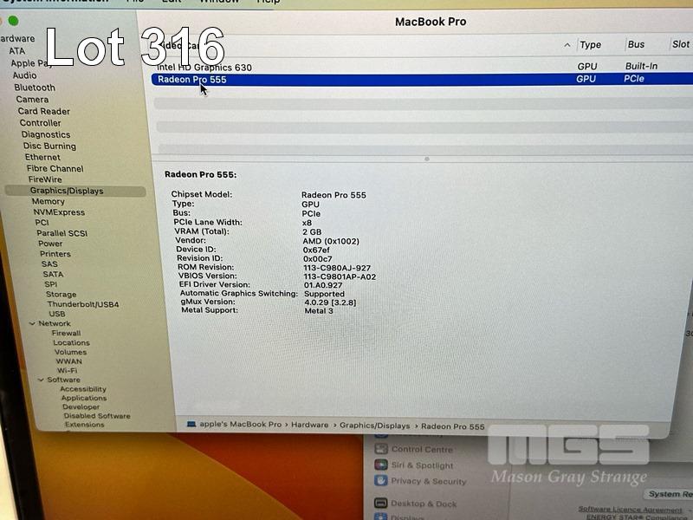Select Bluetooth in the hardware sidebar
The image size is (693, 520).
[35, 88]
